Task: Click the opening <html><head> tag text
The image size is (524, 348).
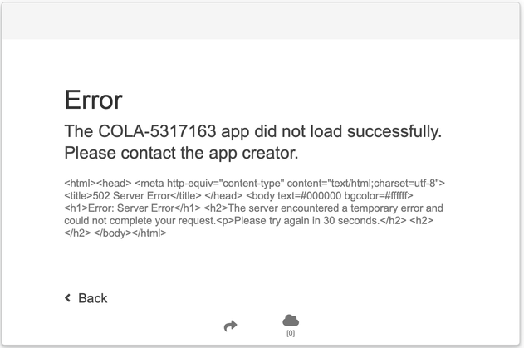Action: tap(98, 184)
